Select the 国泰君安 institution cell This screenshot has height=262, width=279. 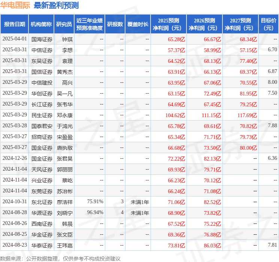42,126
